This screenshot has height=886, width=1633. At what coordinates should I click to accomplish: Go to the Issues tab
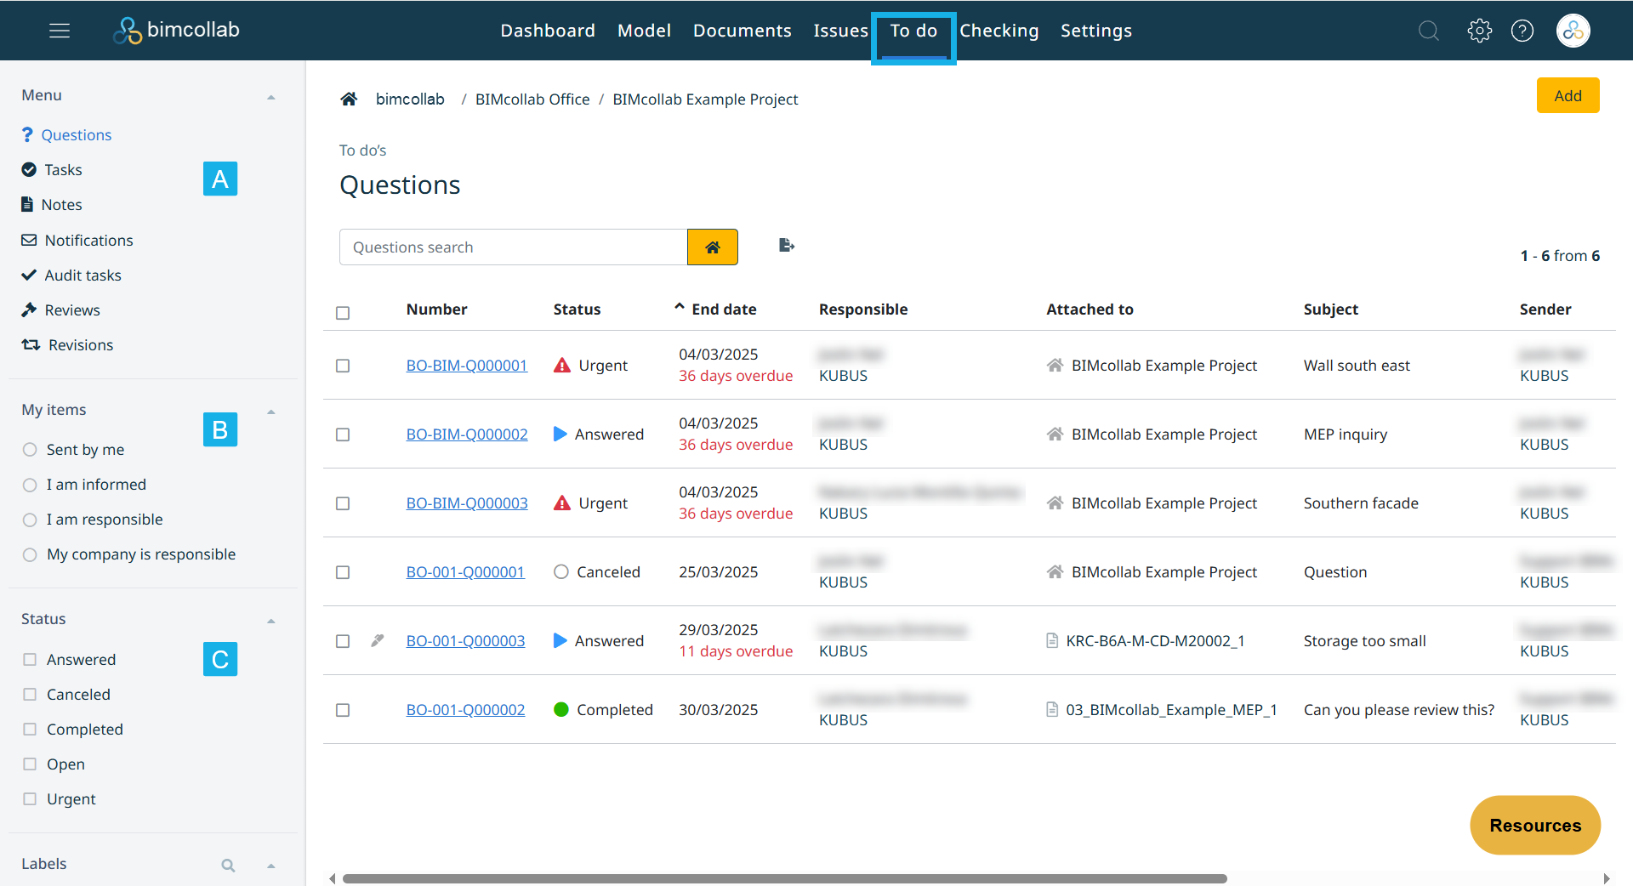[x=840, y=31]
